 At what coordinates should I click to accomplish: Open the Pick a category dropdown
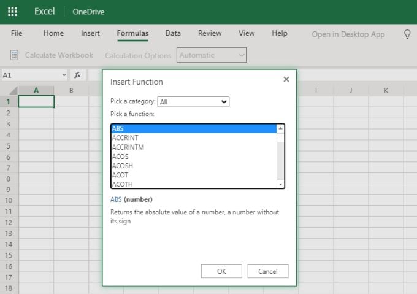pos(193,102)
